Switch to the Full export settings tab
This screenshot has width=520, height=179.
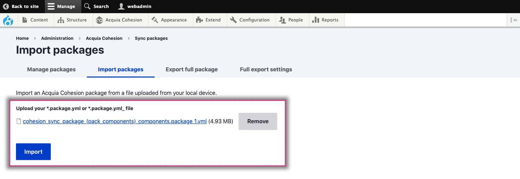pos(266,69)
